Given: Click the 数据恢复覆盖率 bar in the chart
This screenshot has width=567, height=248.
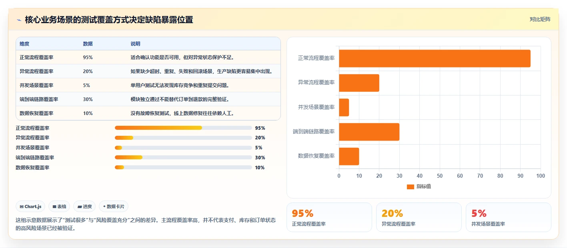Looking at the screenshot, I should [349, 156].
